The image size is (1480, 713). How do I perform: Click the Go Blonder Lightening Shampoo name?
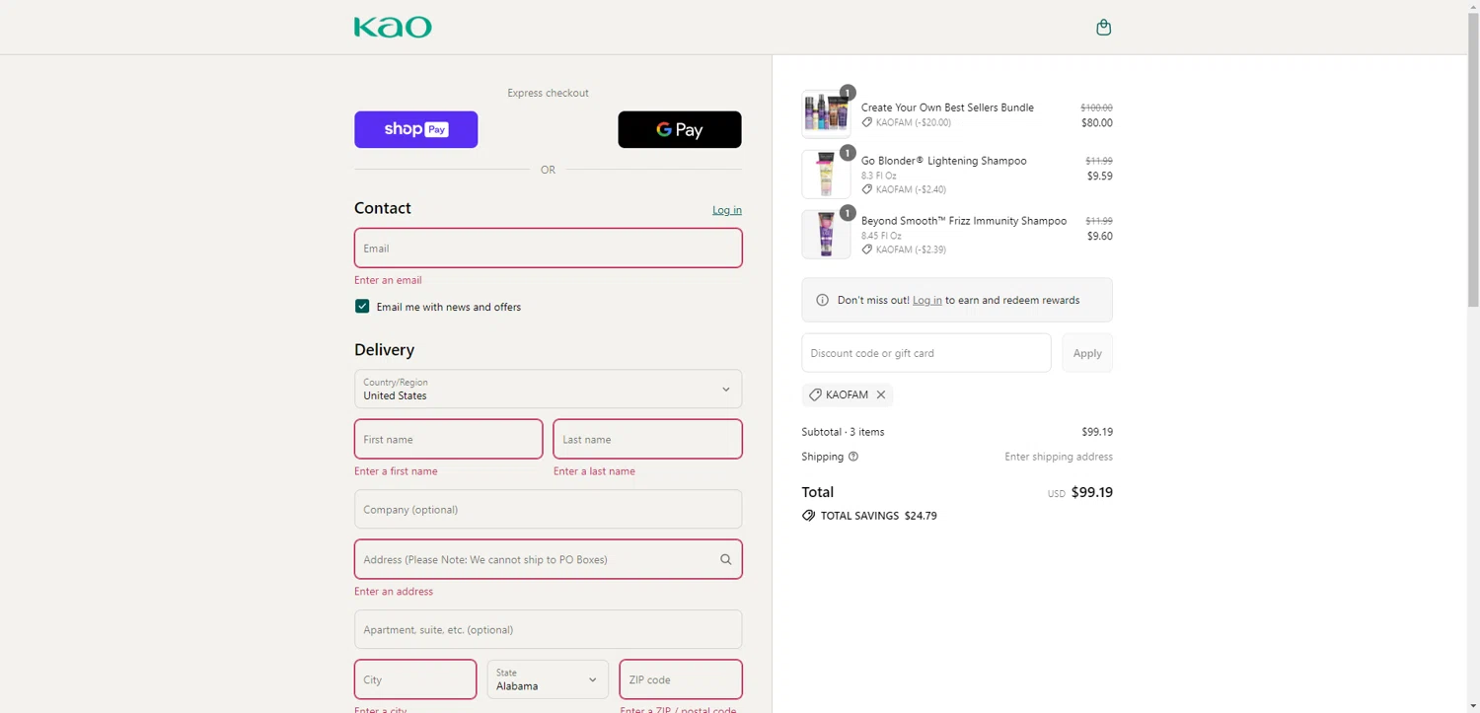click(x=943, y=161)
